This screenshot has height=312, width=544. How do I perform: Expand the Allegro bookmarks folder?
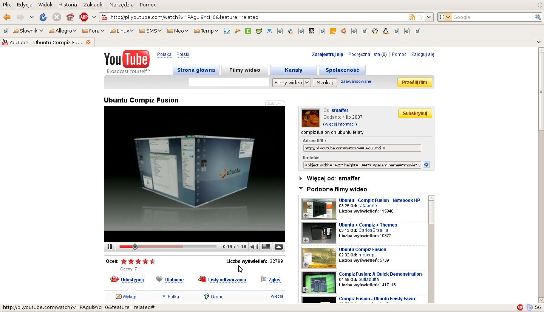pyautogui.click(x=63, y=31)
